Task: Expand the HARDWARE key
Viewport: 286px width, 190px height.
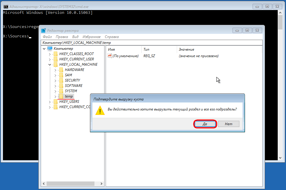Action: [x=55, y=70]
